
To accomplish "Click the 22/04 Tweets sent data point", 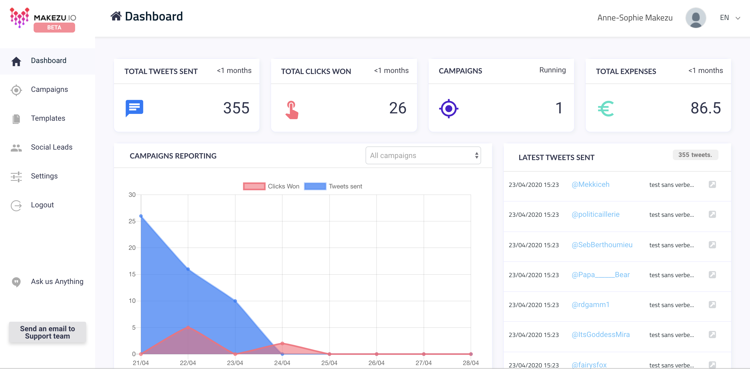I will coord(188,269).
